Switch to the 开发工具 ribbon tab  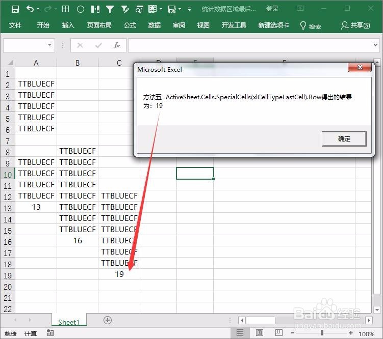tap(234, 25)
